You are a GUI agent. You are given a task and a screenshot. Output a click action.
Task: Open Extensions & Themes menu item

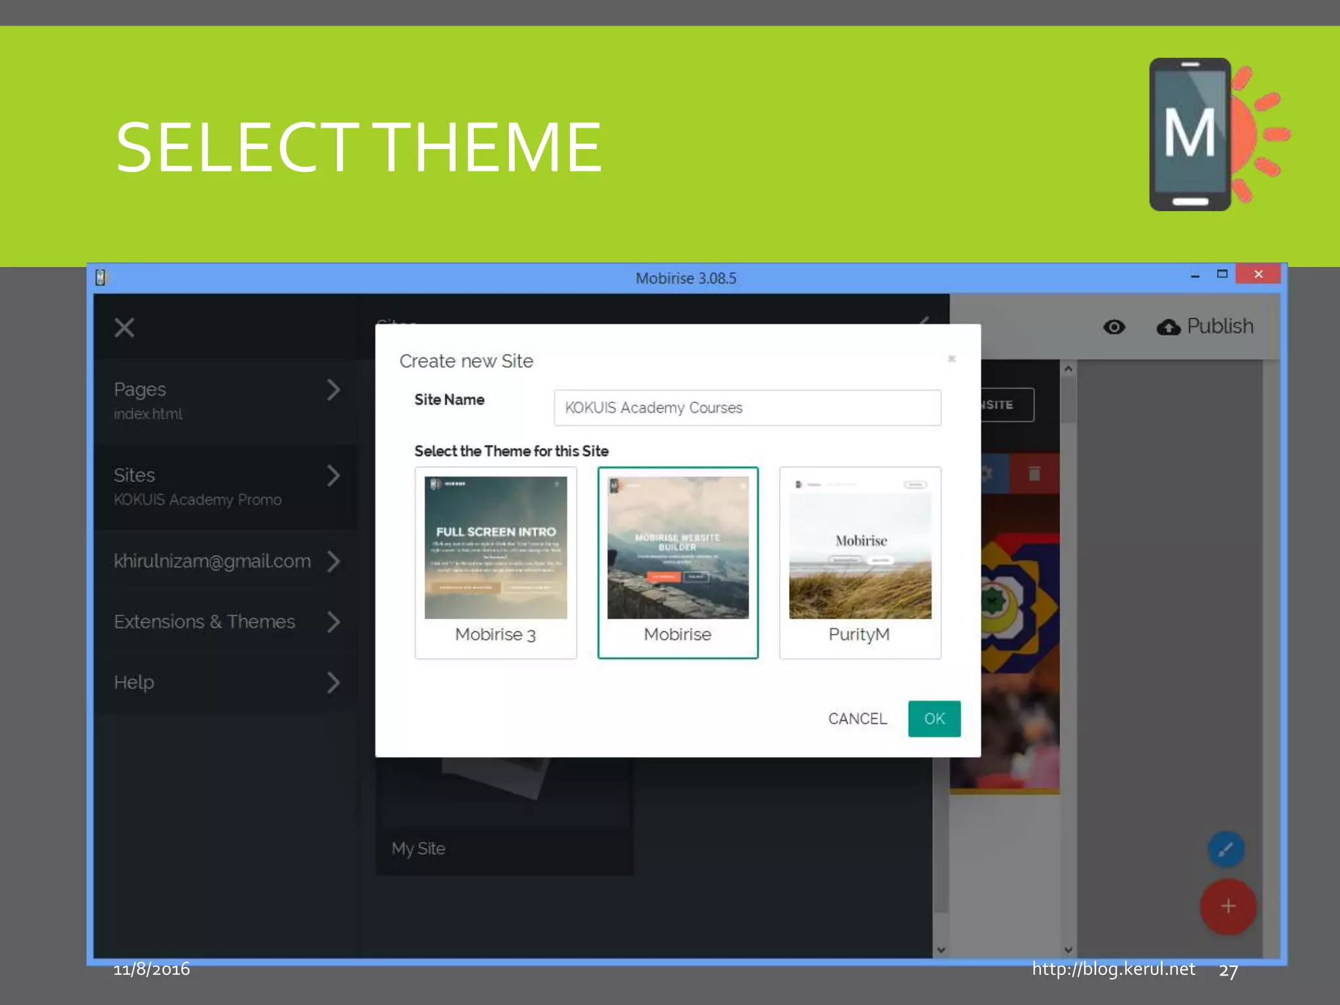226,622
